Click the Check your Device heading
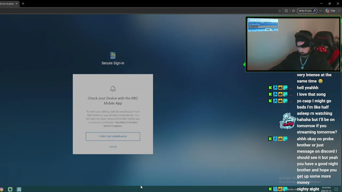 pyautogui.click(x=113, y=101)
